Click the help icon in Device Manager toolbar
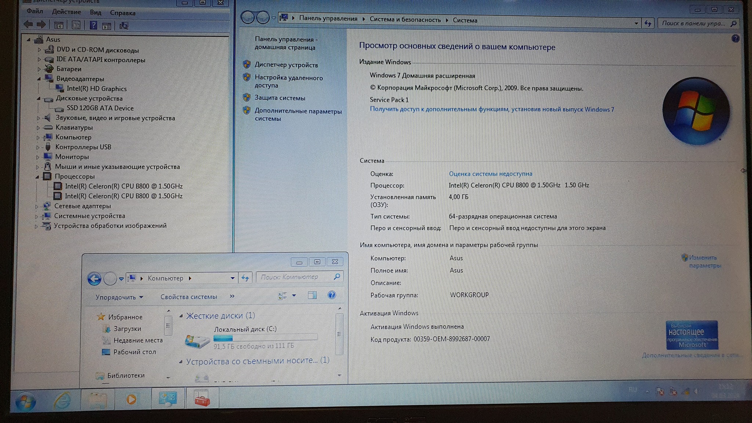The image size is (752, 423). pyautogui.click(x=93, y=25)
